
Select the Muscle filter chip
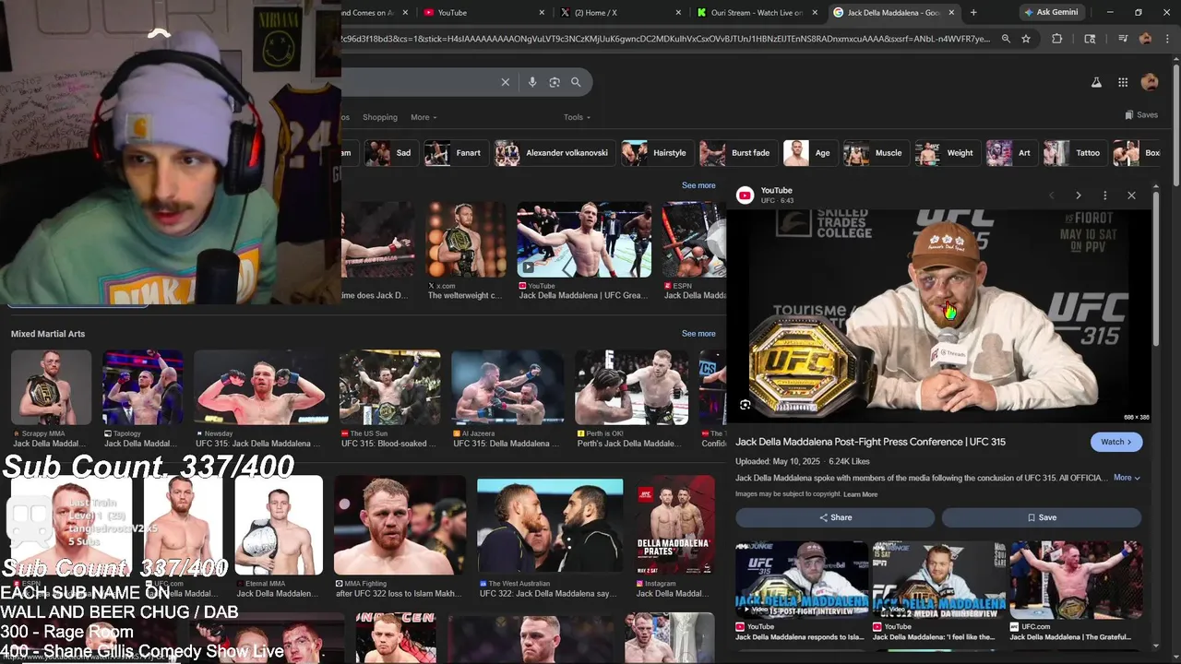click(875, 153)
